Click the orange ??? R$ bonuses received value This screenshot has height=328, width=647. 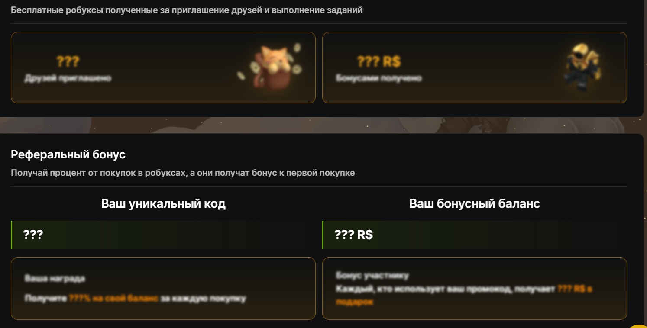pos(379,61)
